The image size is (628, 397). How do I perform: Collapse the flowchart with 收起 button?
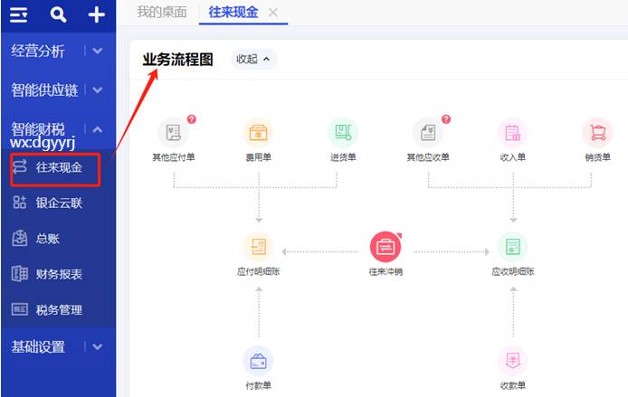tap(254, 59)
